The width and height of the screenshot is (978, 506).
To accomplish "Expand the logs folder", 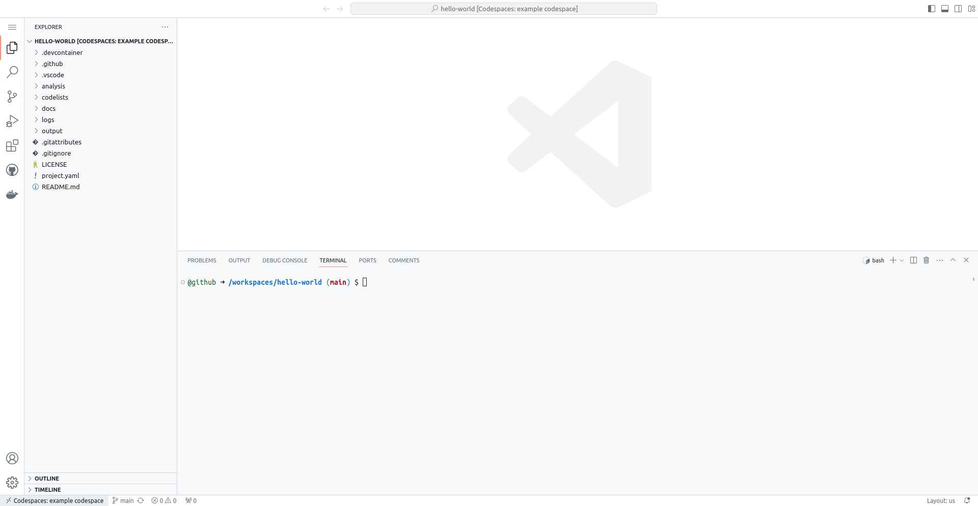I will (101, 120).
